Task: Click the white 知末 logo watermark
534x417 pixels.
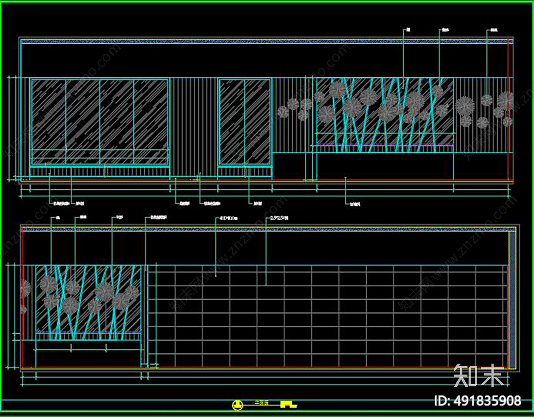Action: pyautogui.click(x=479, y=375)
